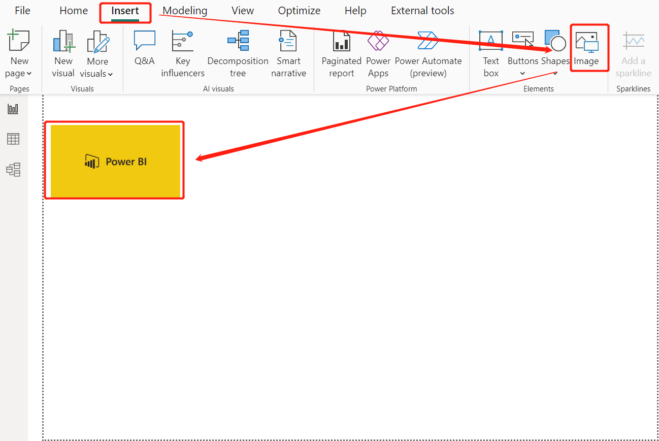The image size is (659, 441).
Task: Click the Shapes icon
Action: (x=555, y=41)
